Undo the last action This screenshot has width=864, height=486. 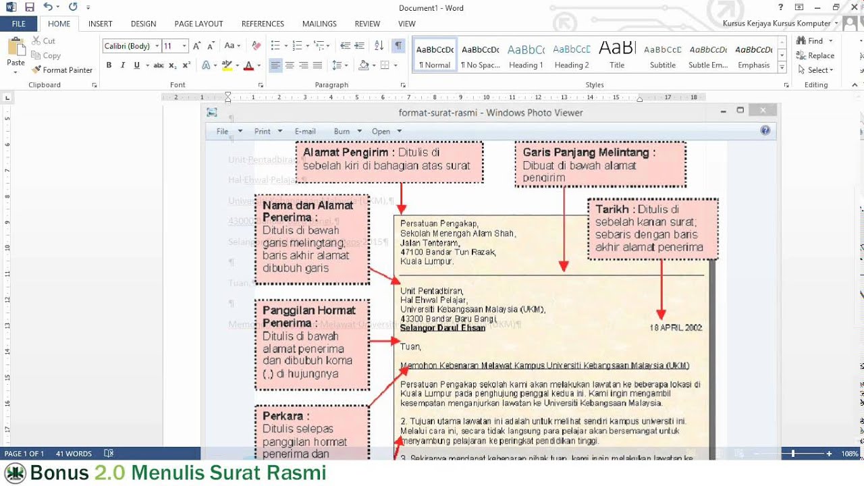(x=47, y=7)
